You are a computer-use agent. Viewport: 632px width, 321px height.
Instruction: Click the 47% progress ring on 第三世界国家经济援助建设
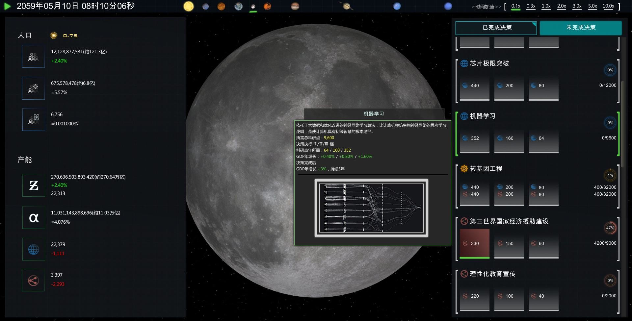coord(610,228)
